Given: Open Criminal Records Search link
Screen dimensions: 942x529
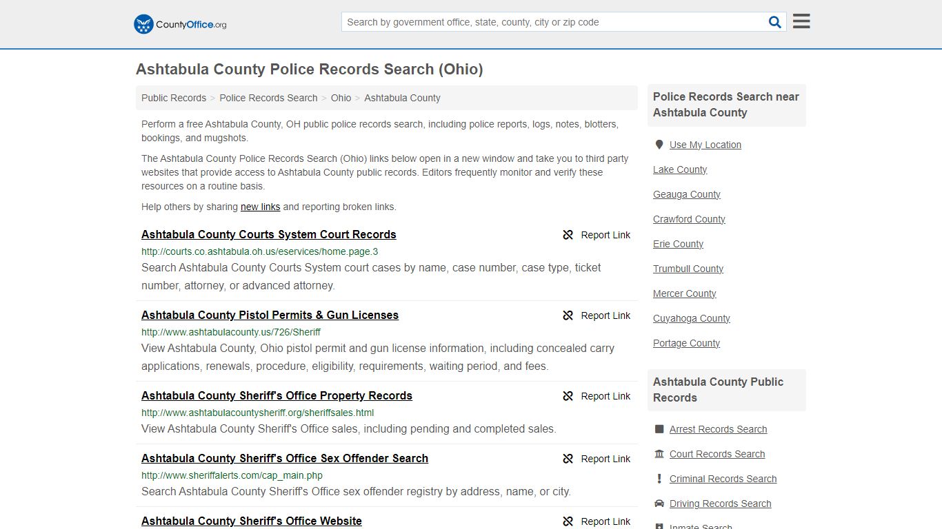Looking at the screenshot, I should 723,479.
